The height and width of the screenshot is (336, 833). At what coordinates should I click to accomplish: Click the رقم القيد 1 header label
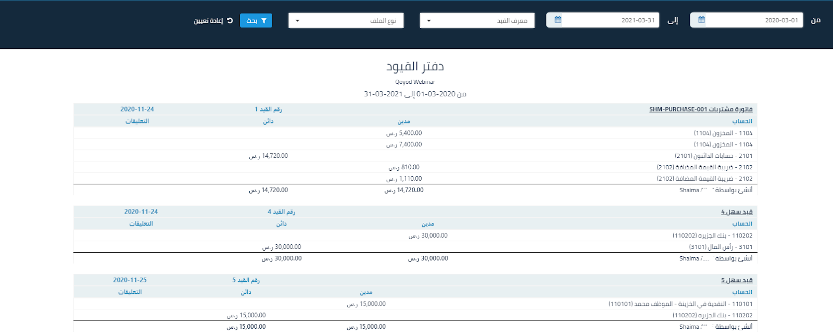pos(268,109)
